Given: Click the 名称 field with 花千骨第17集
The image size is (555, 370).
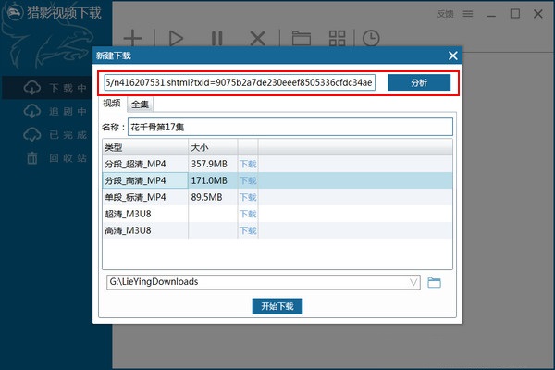Looking at the screenshot, I should click(290, 127).
